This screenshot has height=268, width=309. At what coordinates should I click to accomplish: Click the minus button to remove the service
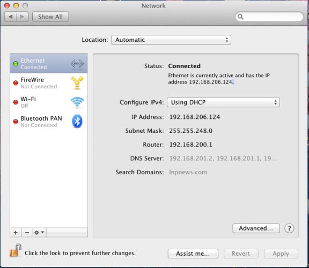27,233
